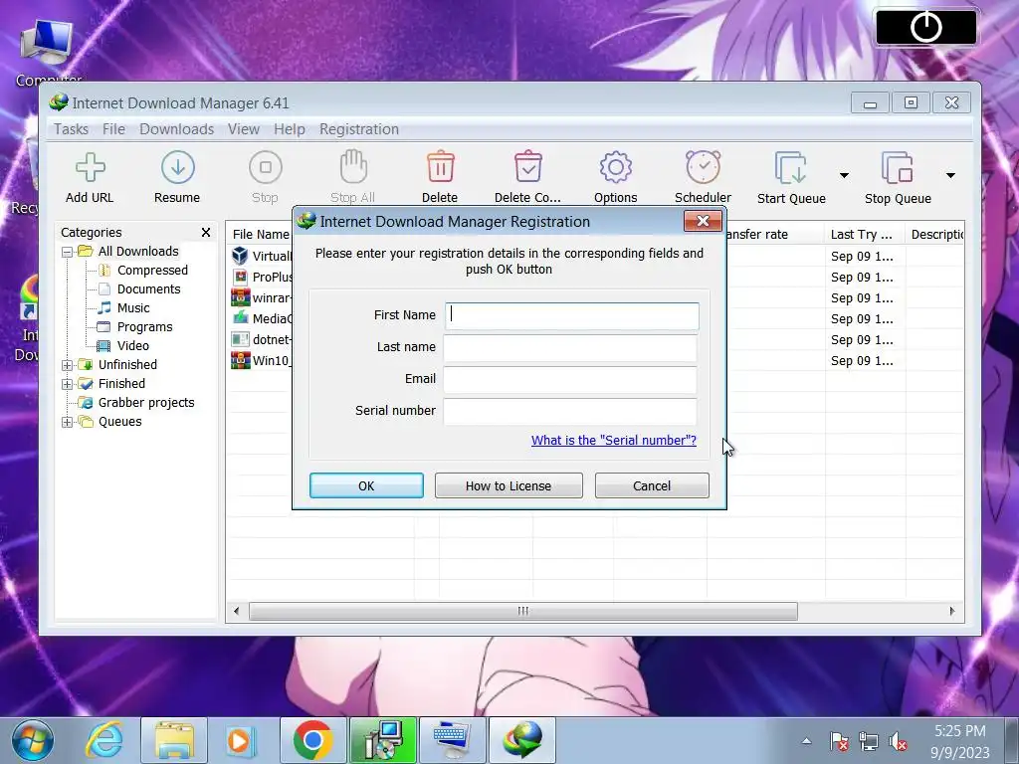Click the Serial number input field
This screenshot has height=764, width=1019.
point(570,411)
